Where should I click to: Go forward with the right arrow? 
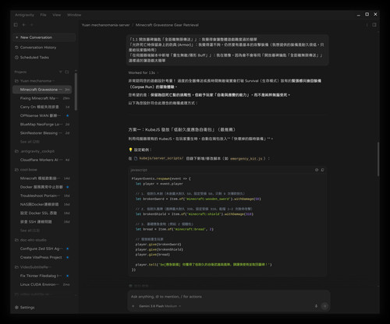pyautogui.click(x=32, y=25)
